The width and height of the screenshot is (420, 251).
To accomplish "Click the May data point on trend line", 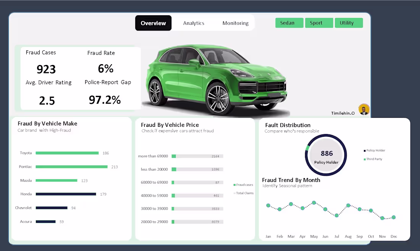I will (x=314, y=203).
